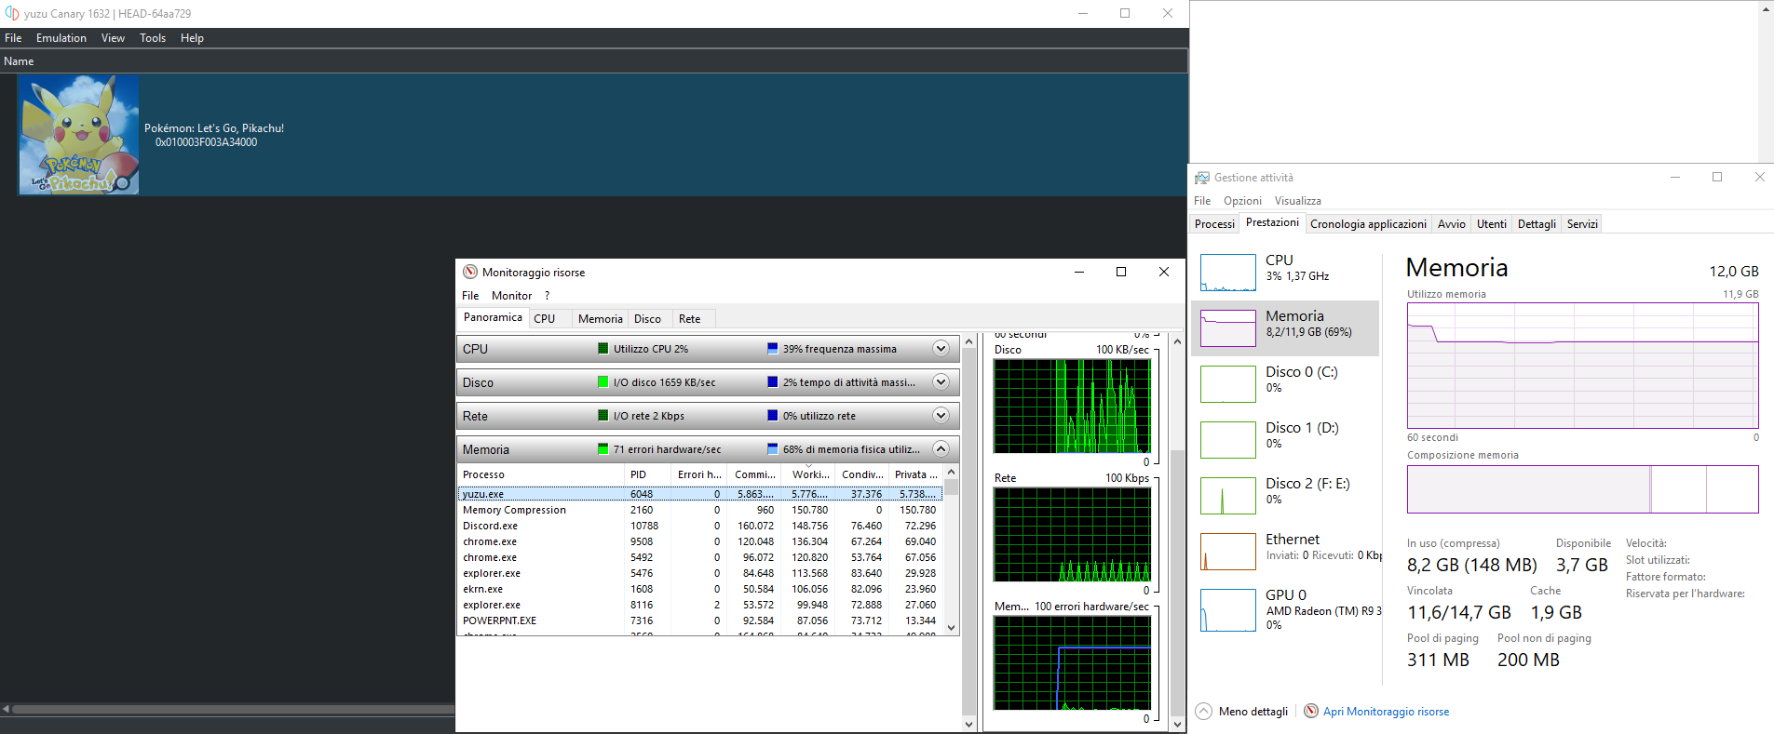
Task: Expand the Disco section in Resource Monitor
Action: [x=941, y=381]
